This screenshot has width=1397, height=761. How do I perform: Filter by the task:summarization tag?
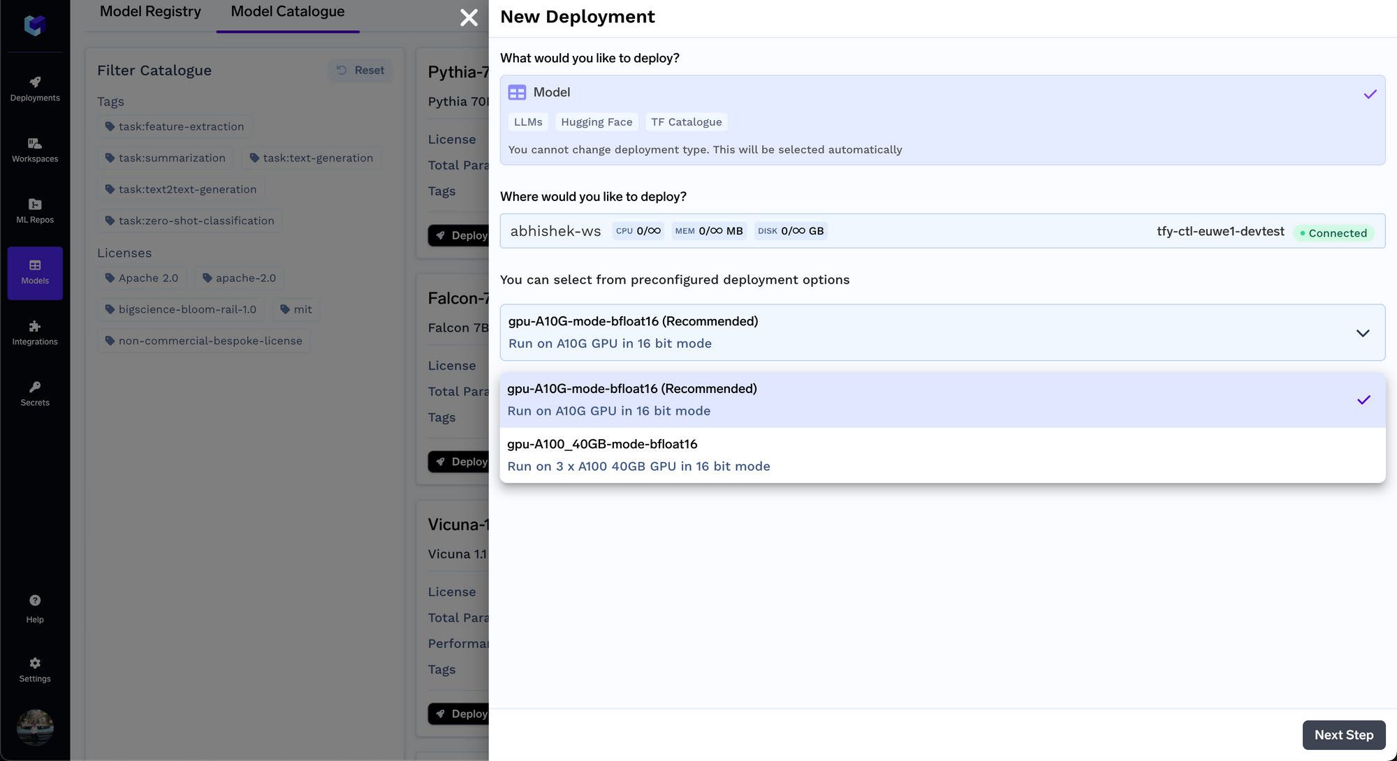[x=165, y=158]
